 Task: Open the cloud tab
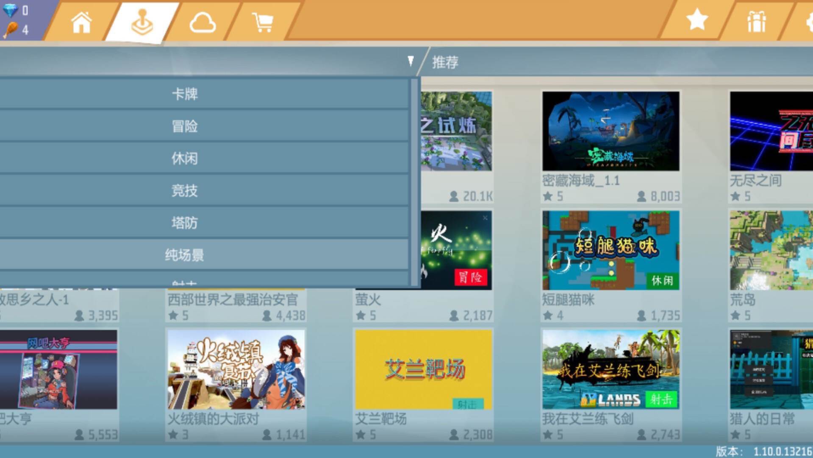pos(203,22)
